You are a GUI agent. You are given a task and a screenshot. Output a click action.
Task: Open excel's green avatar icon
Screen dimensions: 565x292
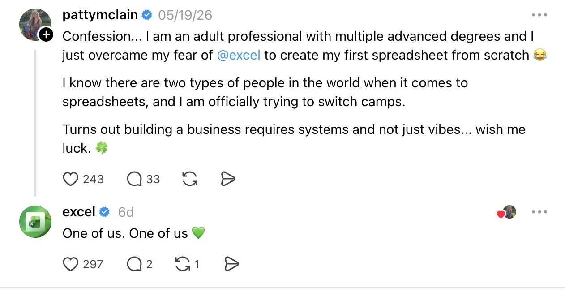[x=35, y=222]
